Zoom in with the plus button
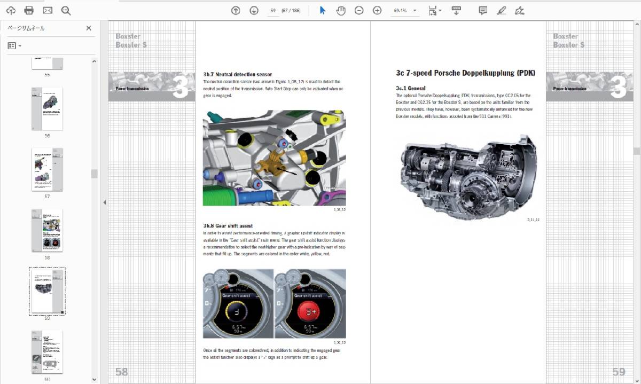641x384 pixels. click(x=377, y=10)
